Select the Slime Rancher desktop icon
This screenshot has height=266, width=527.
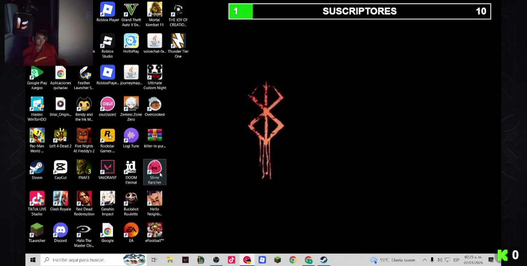(x=155, y=172)
